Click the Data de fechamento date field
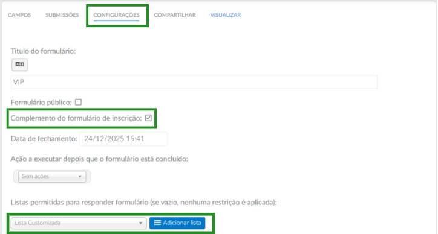The image size is (438, 234). pyautogui.click(x=123, y=139)
